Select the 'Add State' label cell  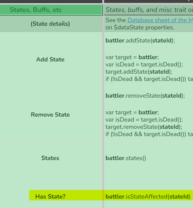click(x=51, y=59)
